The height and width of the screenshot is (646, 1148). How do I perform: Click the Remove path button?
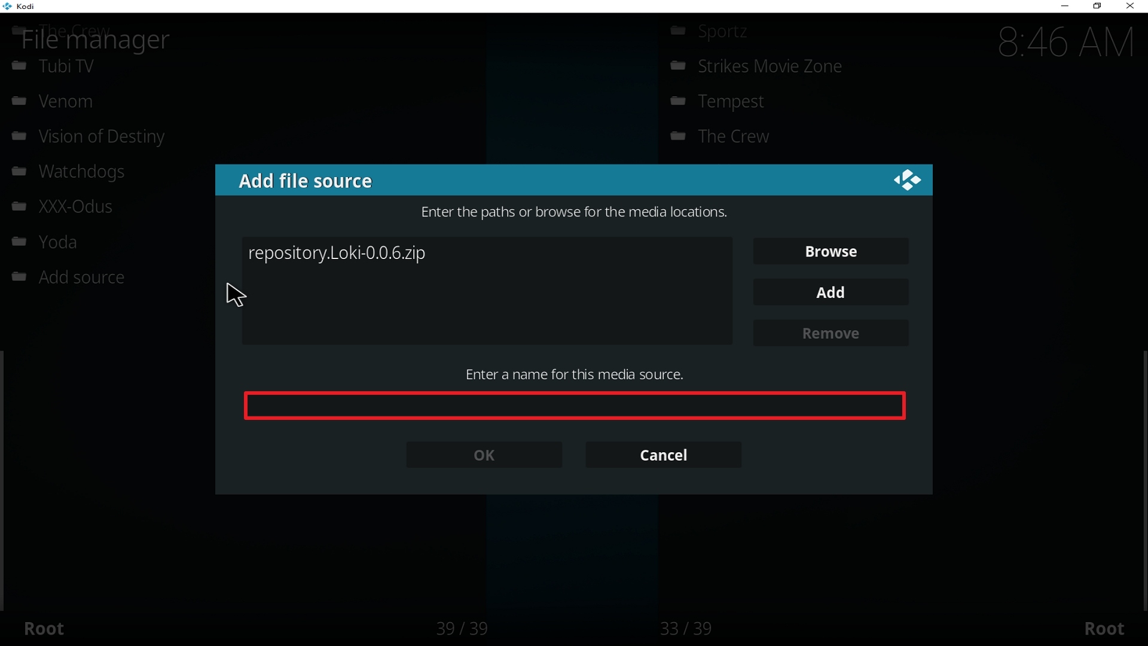831,334
